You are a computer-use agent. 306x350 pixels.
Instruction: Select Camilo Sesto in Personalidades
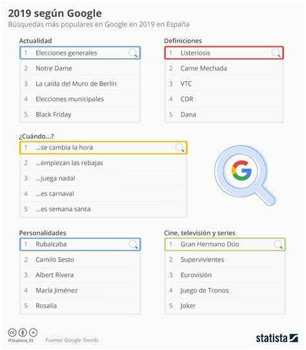tap(80, 260)
